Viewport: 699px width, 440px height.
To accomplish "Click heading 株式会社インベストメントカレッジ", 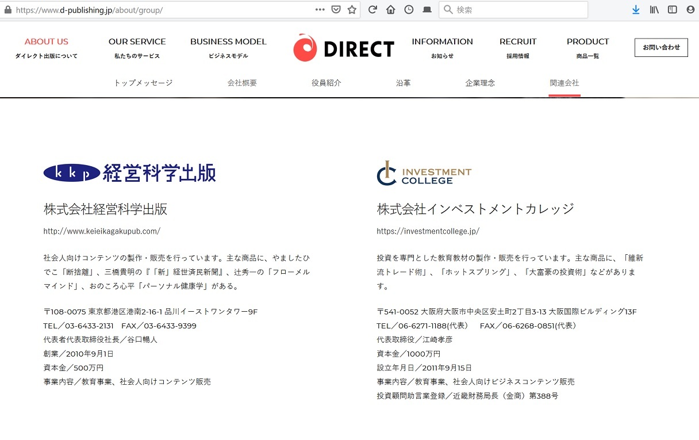I will (x=475, y=209).
